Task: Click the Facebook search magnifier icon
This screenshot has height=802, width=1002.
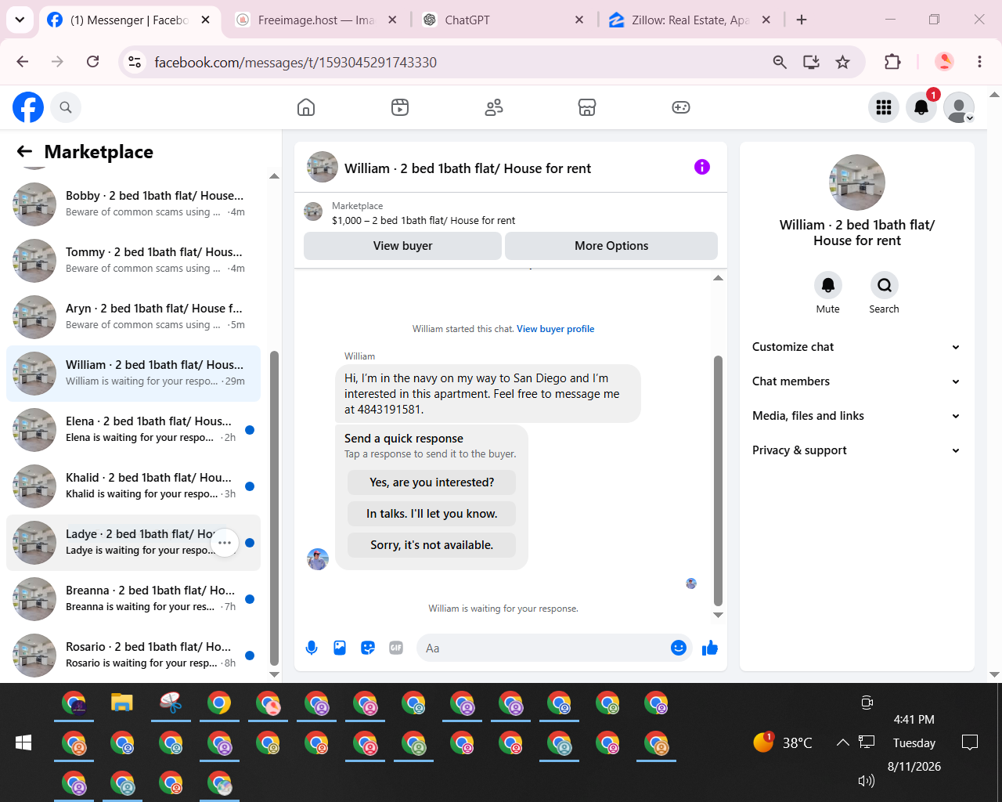Action: tap(66, 107)
